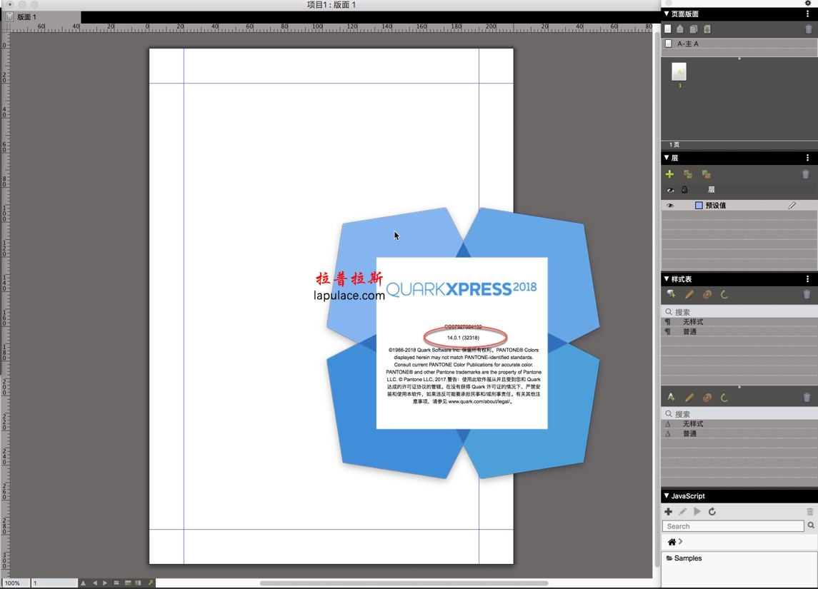Click the JavaScript Search input field
Viewport: 818px width, 589px height.
[x=733, y=526]
